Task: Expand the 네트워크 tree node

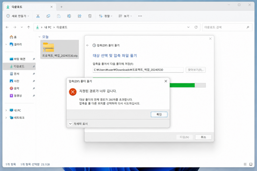Action: 6,118
